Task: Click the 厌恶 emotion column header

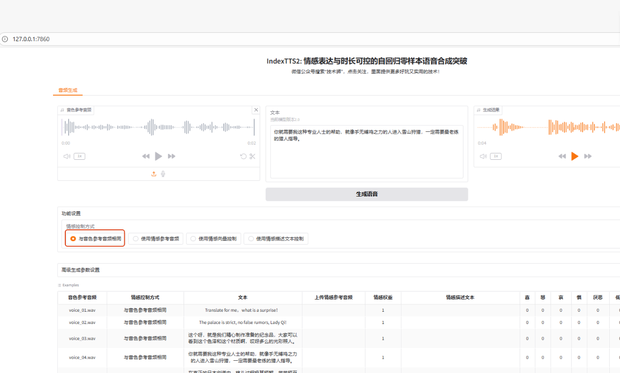Action: click(597, 298)
